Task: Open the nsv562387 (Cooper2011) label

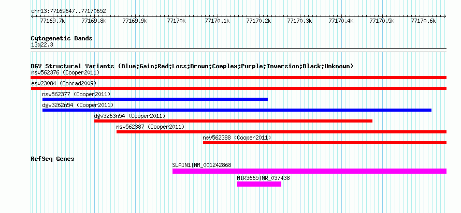Action: 151,127
